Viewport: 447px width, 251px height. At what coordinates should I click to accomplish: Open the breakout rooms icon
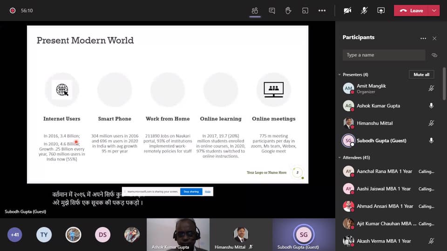click(305, 11)
